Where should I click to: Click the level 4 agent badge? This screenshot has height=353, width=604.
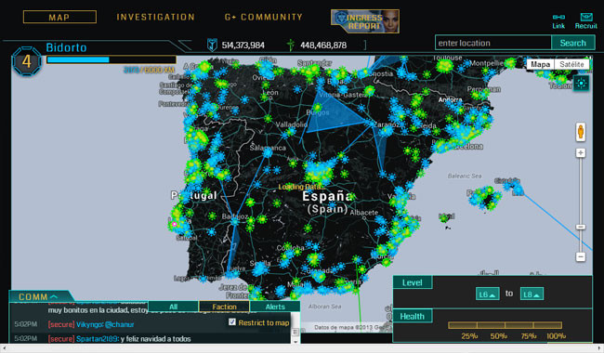26,61
